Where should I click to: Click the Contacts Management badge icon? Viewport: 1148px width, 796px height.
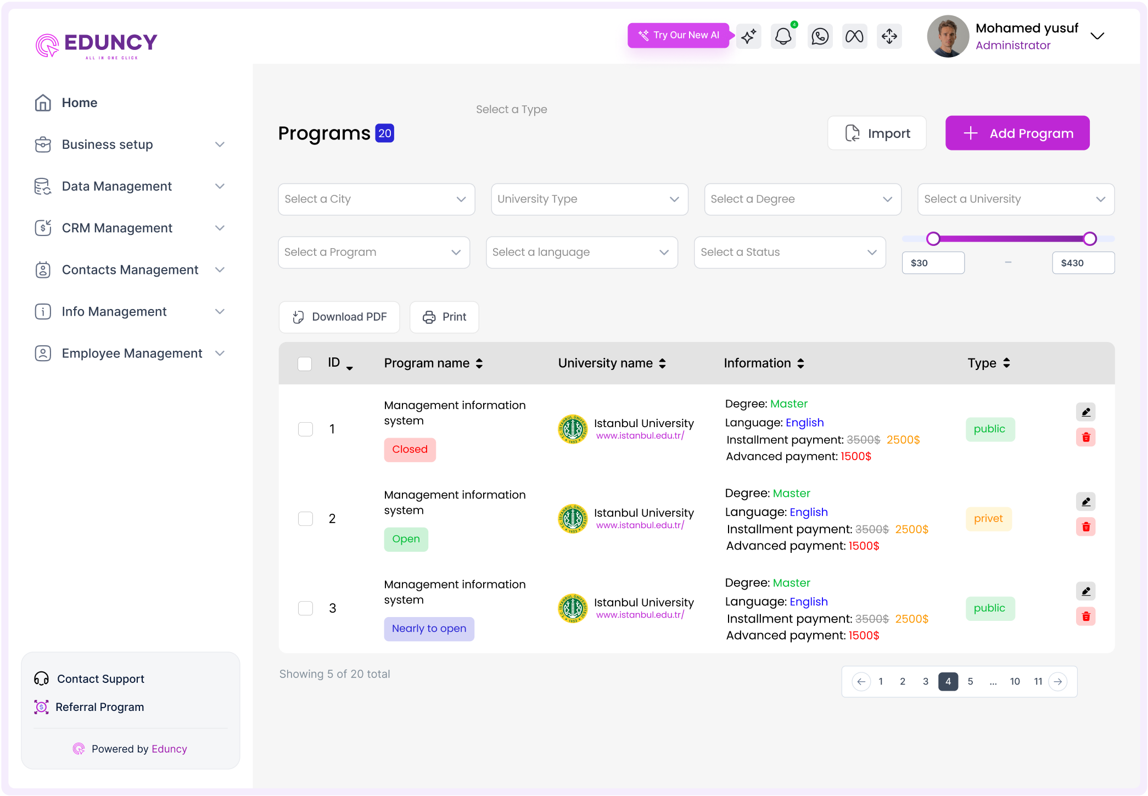(x=43, y=270)
